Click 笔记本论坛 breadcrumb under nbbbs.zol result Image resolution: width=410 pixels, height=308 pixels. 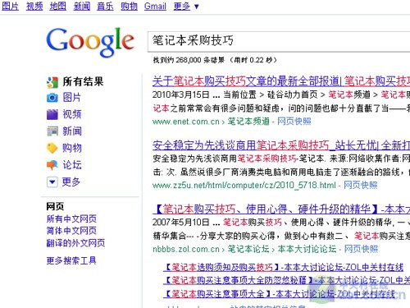click(248, 249)
